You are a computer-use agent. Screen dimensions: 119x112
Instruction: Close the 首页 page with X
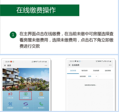click(5, 66)
